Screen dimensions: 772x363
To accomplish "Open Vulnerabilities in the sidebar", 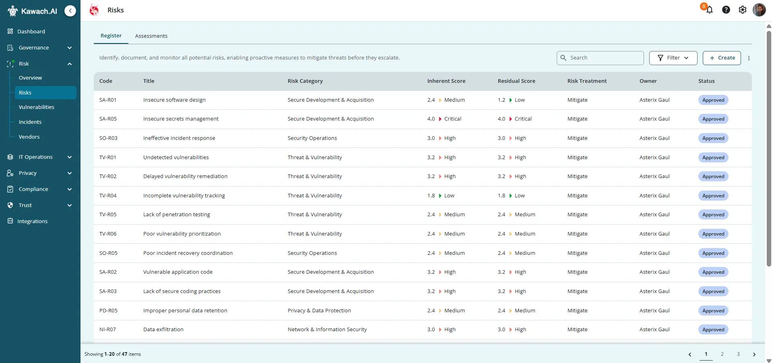I will pyautogui.click(x=36, y=107).
